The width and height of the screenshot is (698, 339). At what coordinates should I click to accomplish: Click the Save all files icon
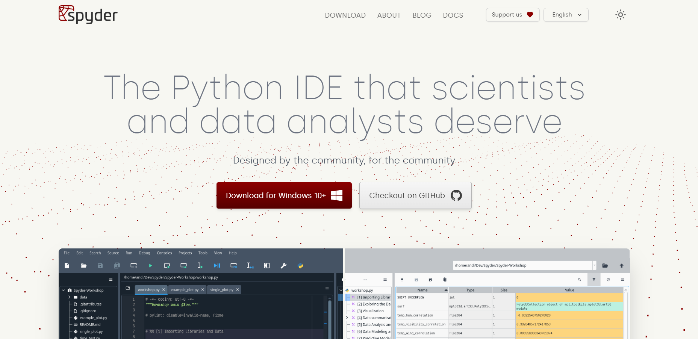tap(117, 266)
